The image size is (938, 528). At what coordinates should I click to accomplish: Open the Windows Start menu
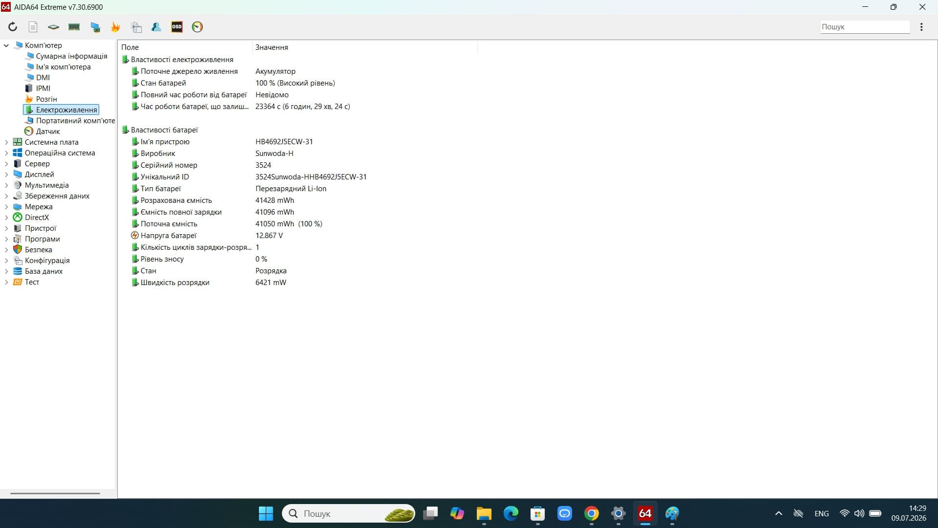[x=266, y=513]
